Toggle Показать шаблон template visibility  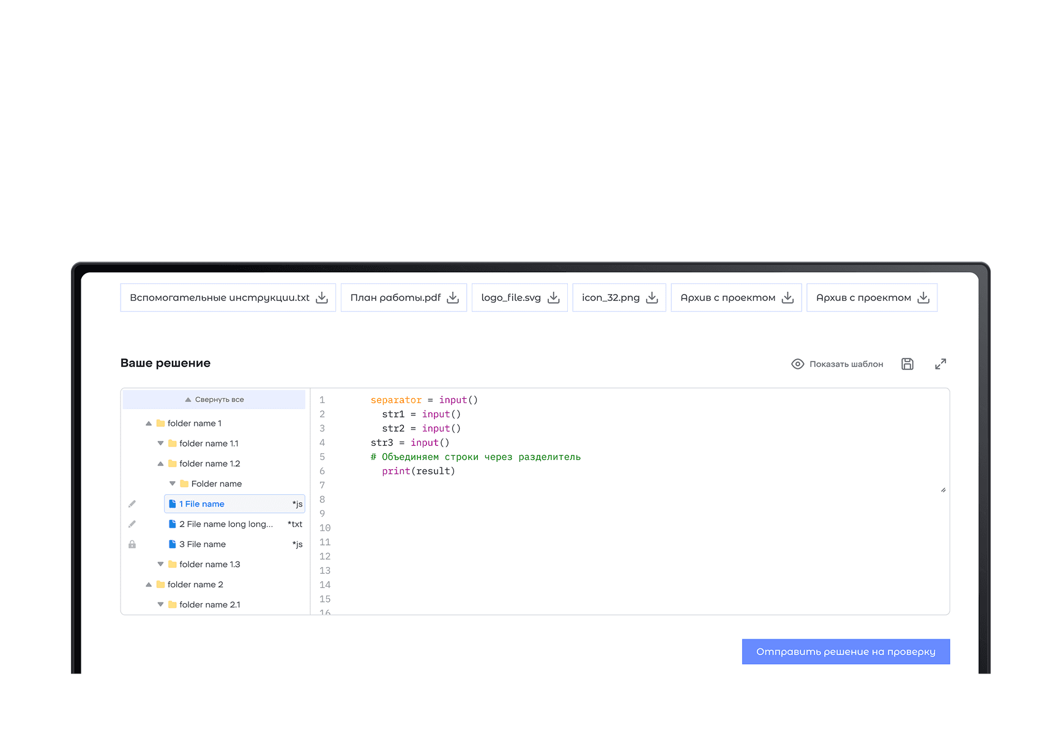tap(838, 364)
